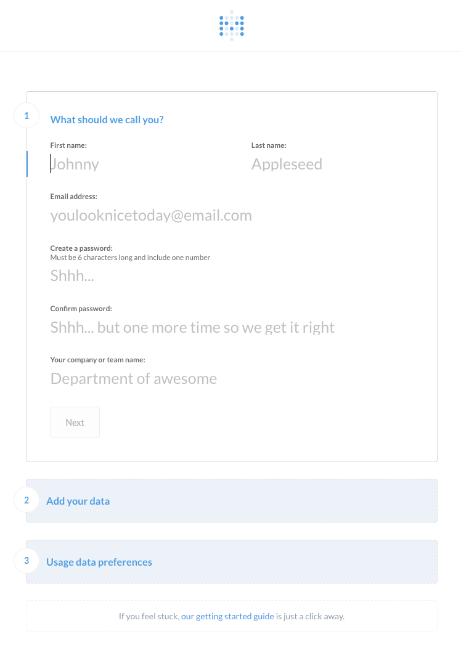Viewport: 461px width, 647px height.
Task: Click the Usage data preferences header text
Action: coord(99,561)
